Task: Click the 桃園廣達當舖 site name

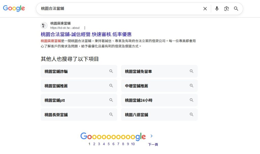Action: [x=60, y=23]
